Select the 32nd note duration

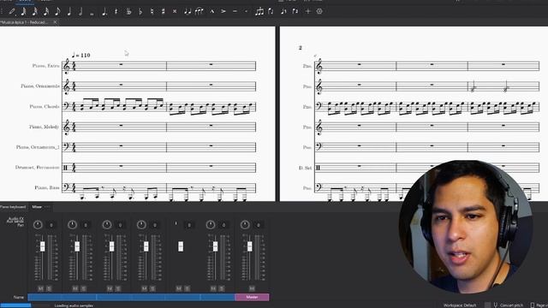35,11
